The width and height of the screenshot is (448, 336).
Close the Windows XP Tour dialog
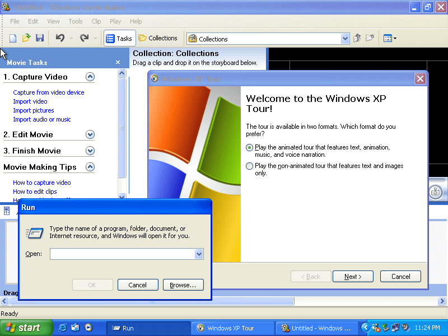coord(420,78)
